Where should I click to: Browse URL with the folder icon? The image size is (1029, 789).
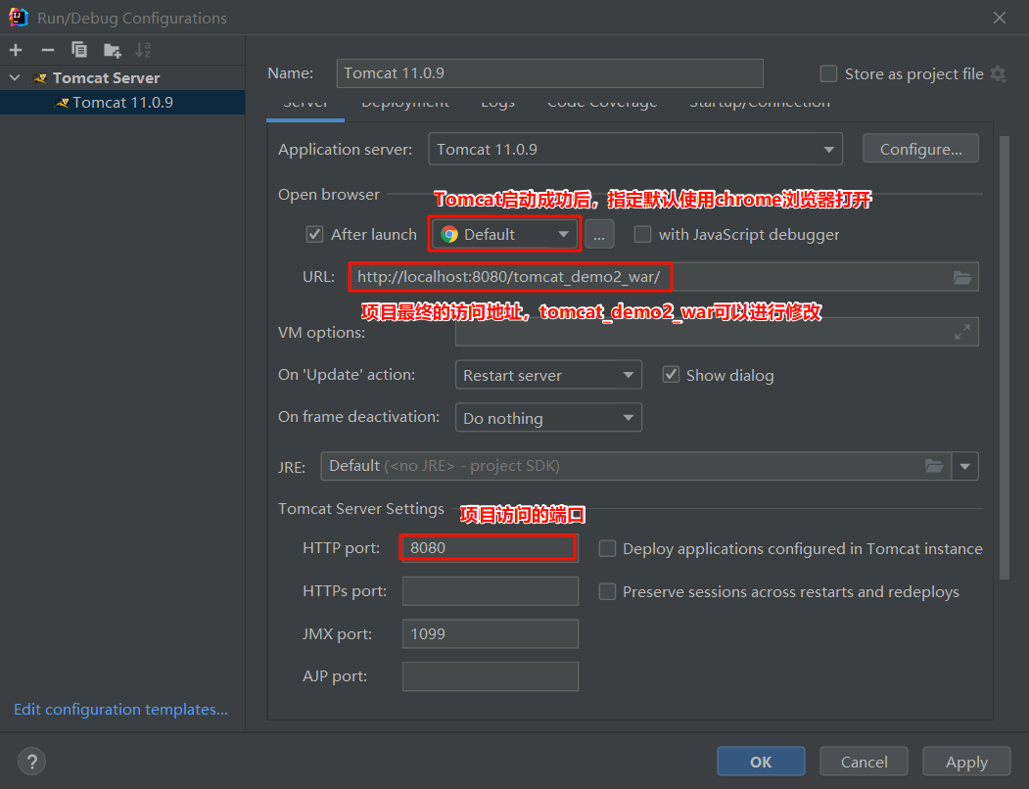pos(962,277)
